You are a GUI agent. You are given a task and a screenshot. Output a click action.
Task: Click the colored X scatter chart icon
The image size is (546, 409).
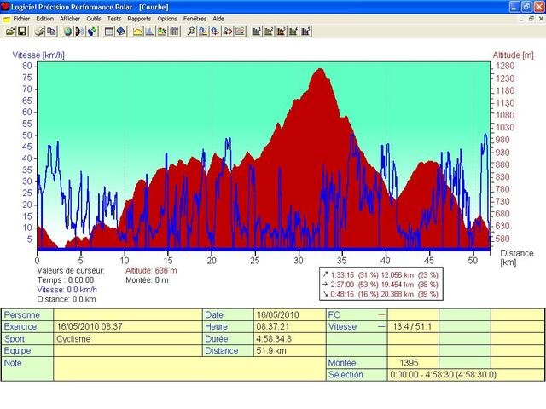point(162,32)
